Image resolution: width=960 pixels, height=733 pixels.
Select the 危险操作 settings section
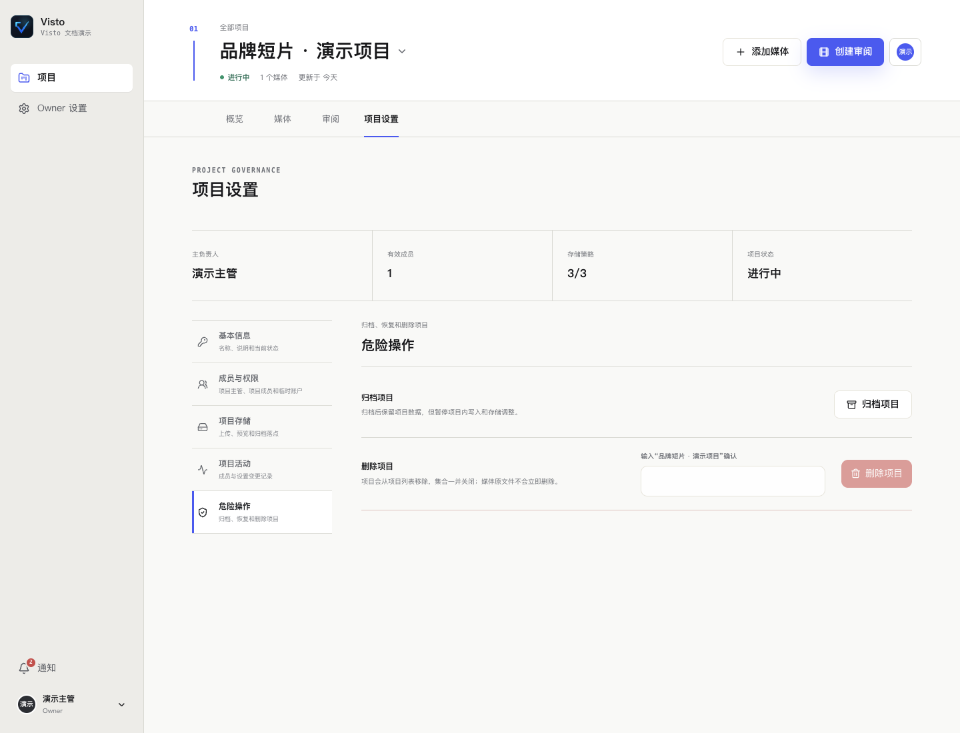coord(262,512)
